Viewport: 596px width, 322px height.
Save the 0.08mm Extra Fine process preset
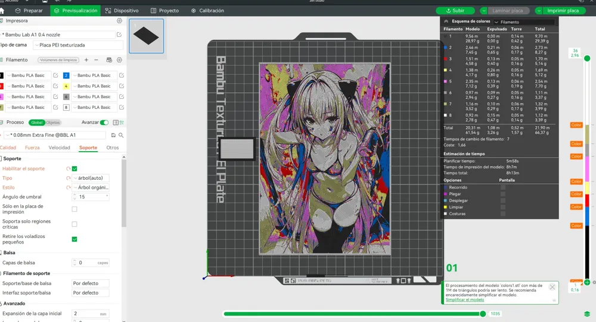click(x=113, y=135)
